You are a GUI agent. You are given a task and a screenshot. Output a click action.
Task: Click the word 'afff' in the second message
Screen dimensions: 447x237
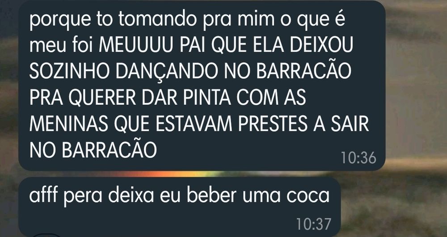(43, 196)
